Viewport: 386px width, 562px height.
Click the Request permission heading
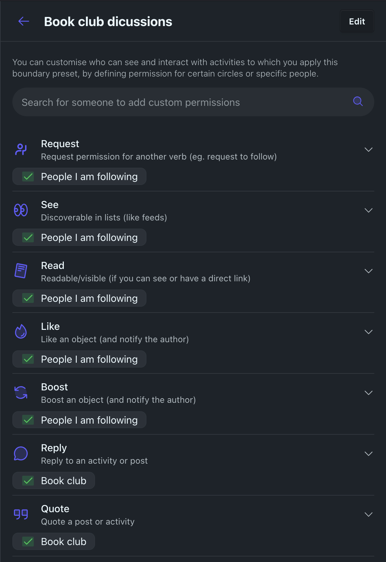(x=60, y=144)
